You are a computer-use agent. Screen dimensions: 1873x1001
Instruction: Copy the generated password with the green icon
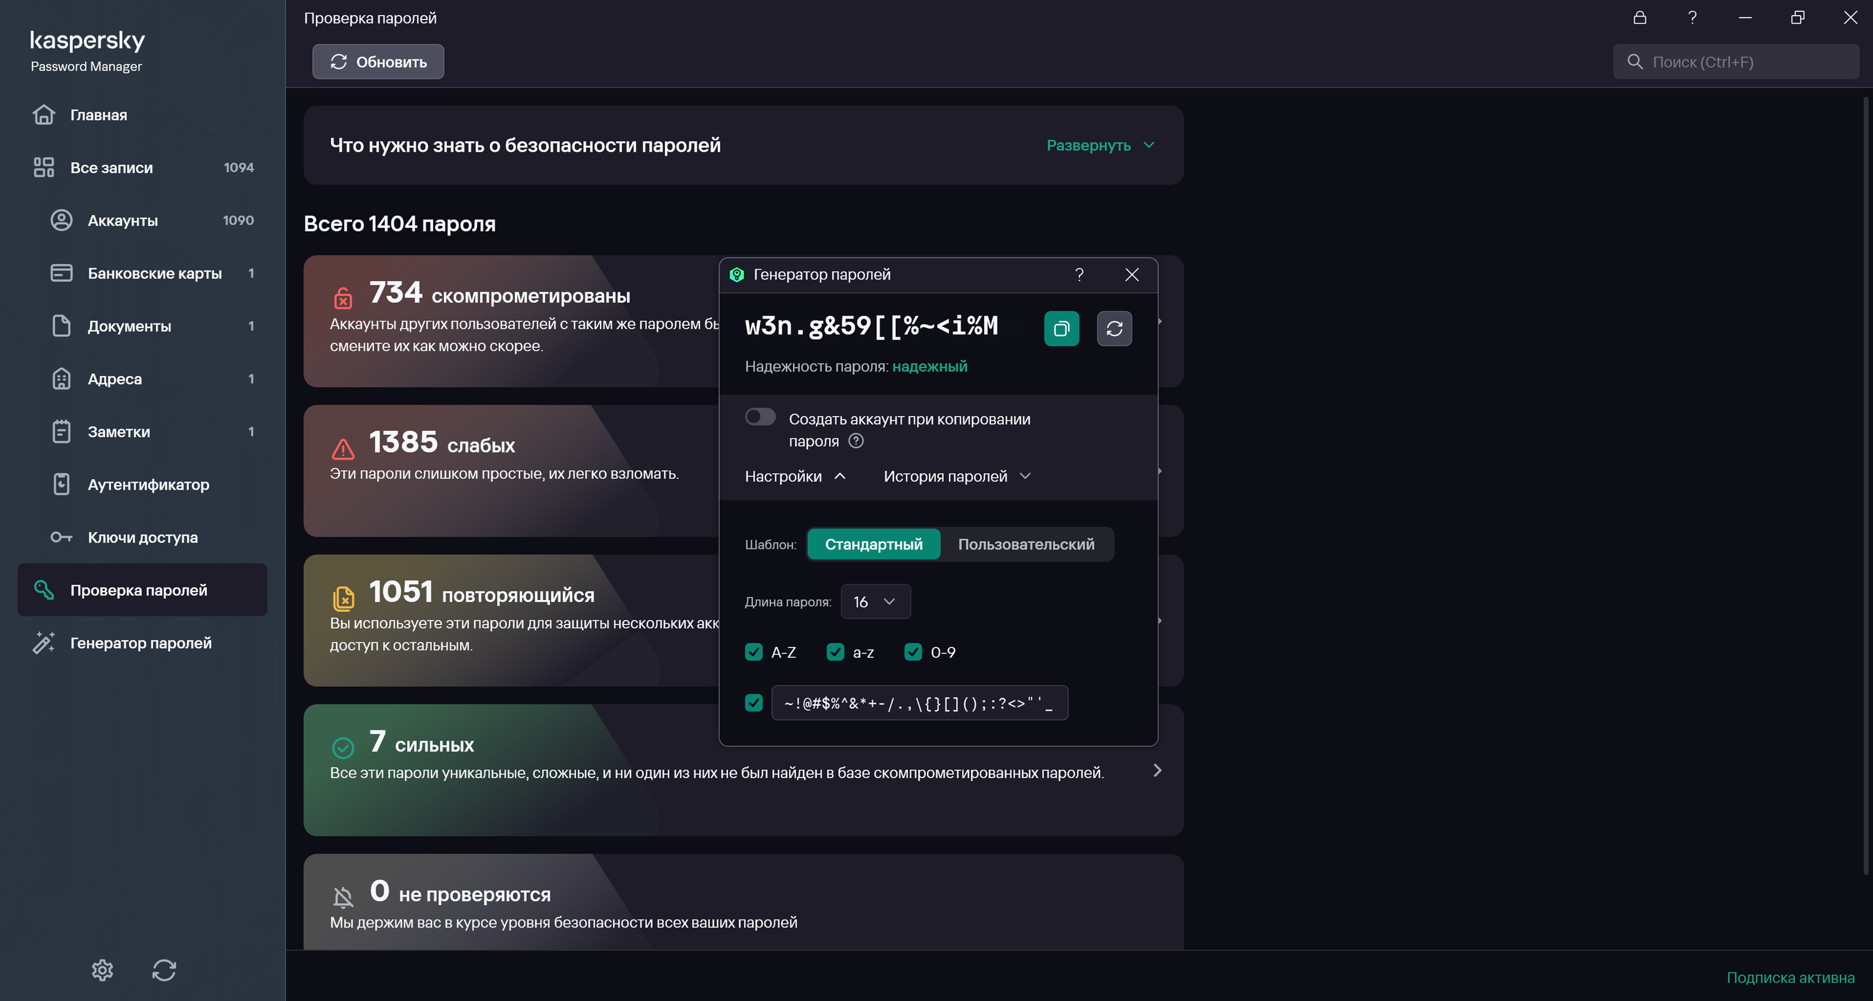(1061, 329)
